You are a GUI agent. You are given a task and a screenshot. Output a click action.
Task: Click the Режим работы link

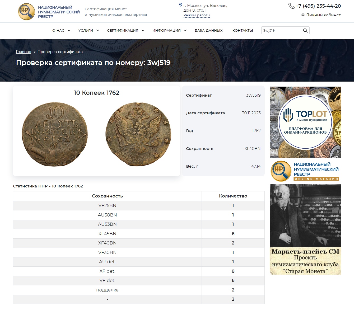(197, 15)
